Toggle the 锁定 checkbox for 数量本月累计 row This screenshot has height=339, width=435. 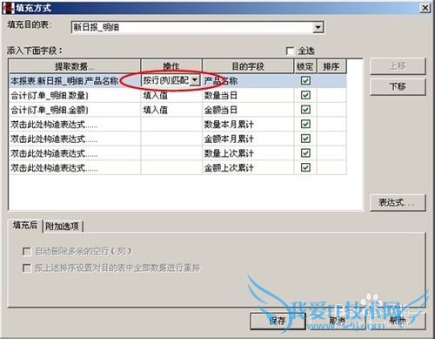tap(305, 124)
